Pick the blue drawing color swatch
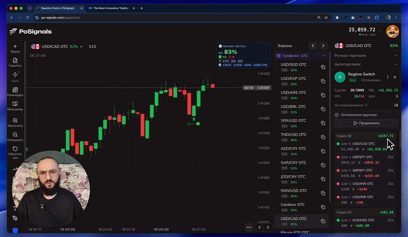Image resolution: width=408 pixels, height=237 pixels. 15,230
